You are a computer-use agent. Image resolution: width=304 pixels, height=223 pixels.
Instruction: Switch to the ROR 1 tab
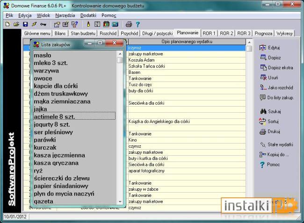[x=209, y=33]
